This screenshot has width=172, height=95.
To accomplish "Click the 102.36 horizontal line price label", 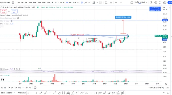I will [165, 20].
